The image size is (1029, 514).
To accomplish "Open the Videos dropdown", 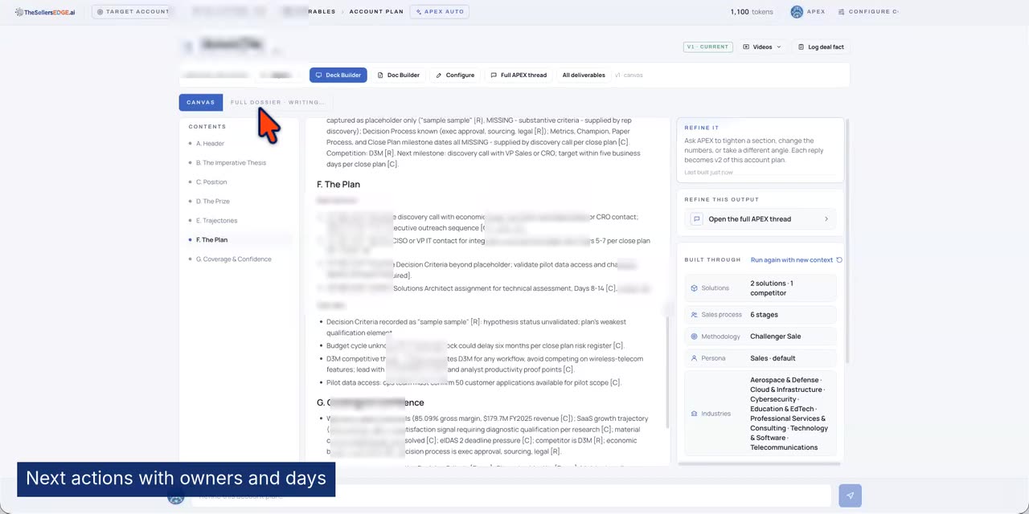I will click(761, 47).
